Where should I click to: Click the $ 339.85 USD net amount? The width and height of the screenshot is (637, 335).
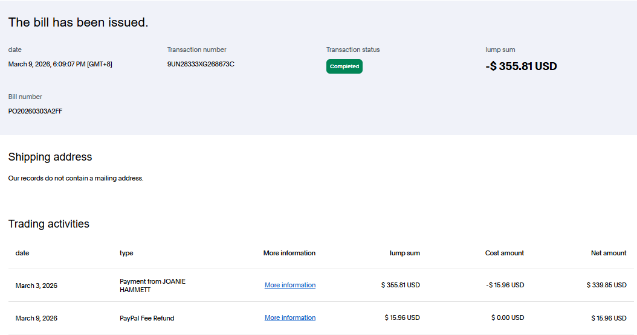coord(606,285)
